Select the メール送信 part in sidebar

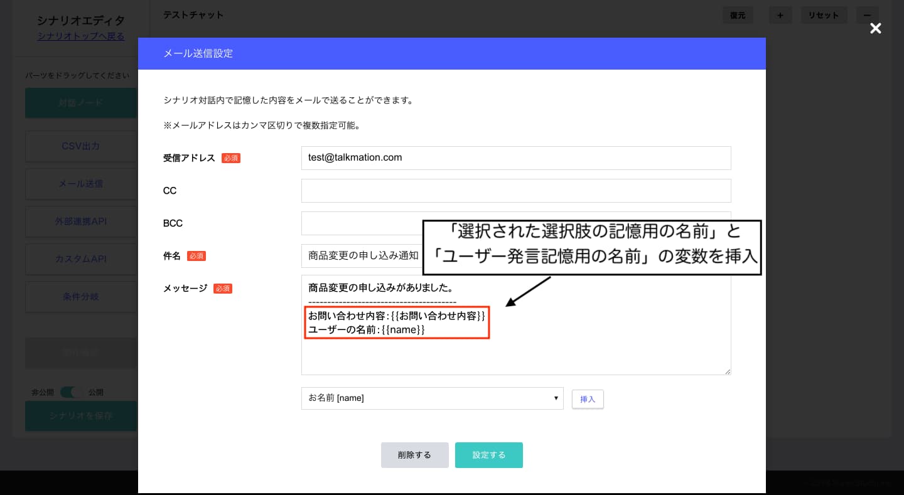pos(81,184)
